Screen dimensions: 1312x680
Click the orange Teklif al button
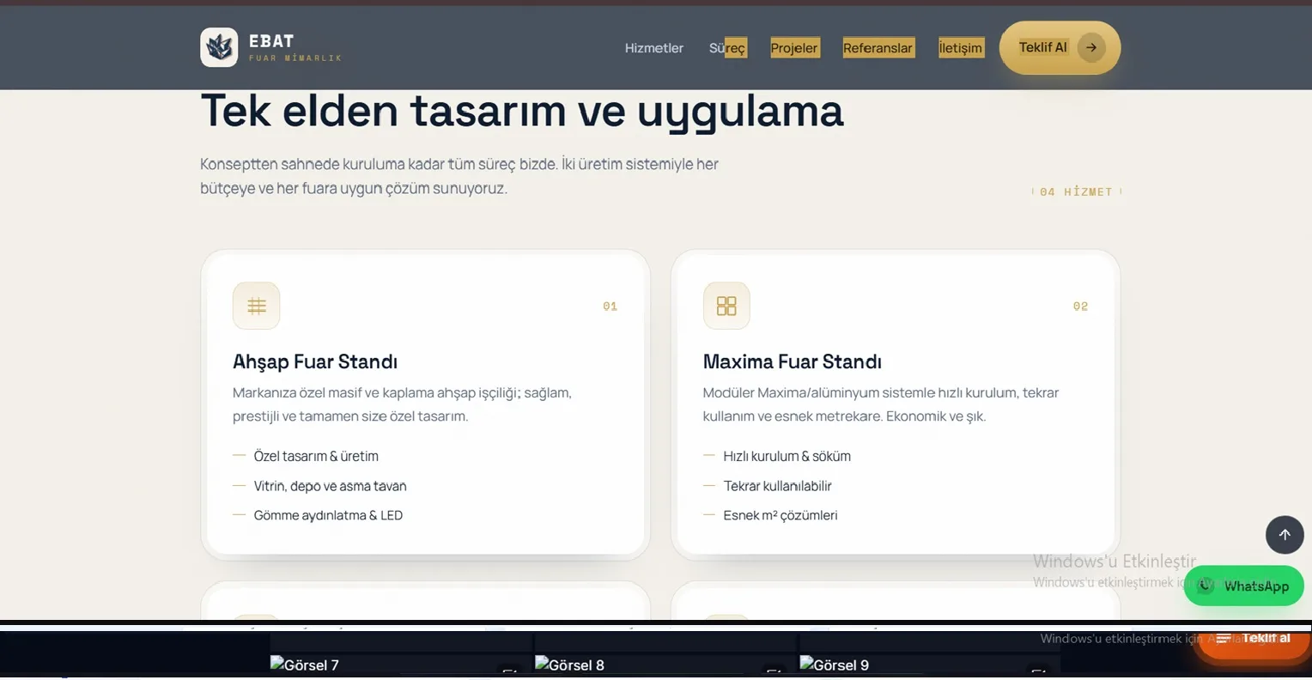tap(1253, 639)
